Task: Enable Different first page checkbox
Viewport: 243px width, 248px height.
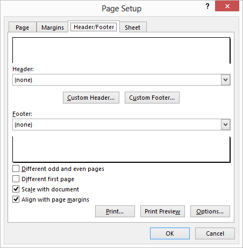Action: pos(16,179)
